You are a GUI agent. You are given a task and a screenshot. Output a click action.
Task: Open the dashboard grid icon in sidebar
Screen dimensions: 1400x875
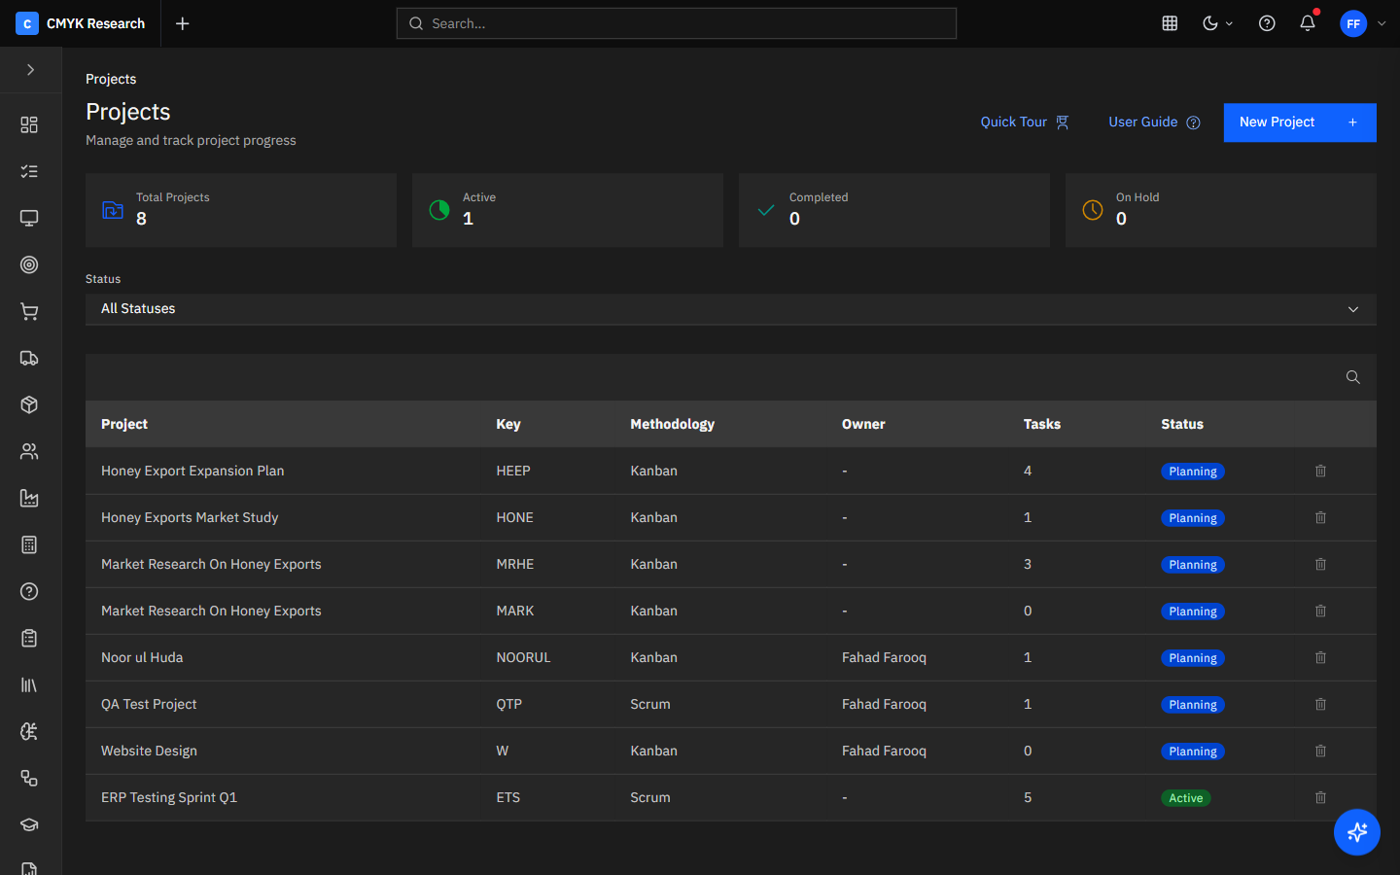(29, 124)
